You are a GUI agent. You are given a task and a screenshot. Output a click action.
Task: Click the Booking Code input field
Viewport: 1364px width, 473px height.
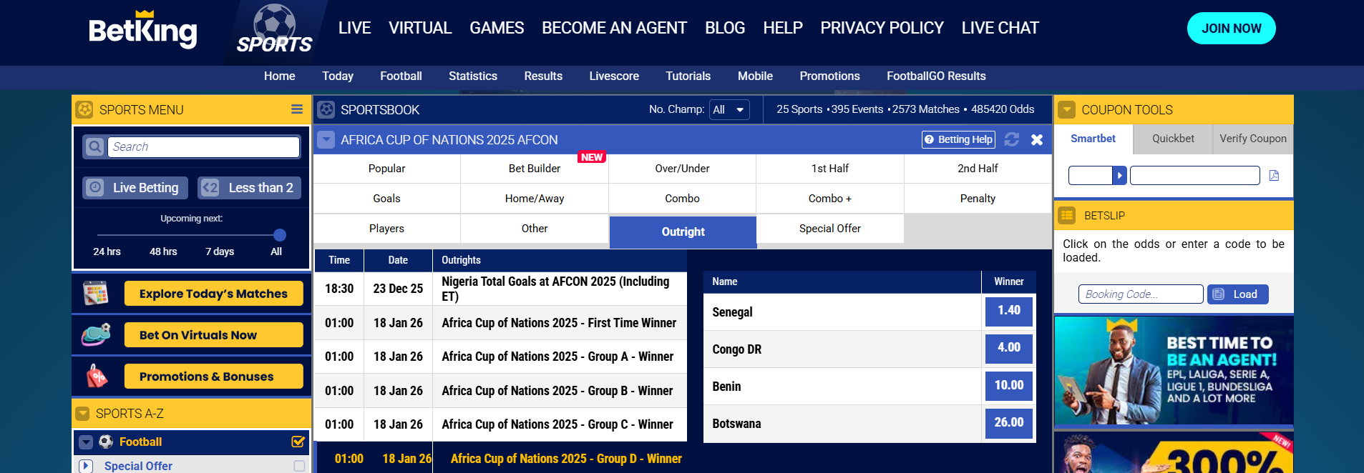pos(1141,294)
